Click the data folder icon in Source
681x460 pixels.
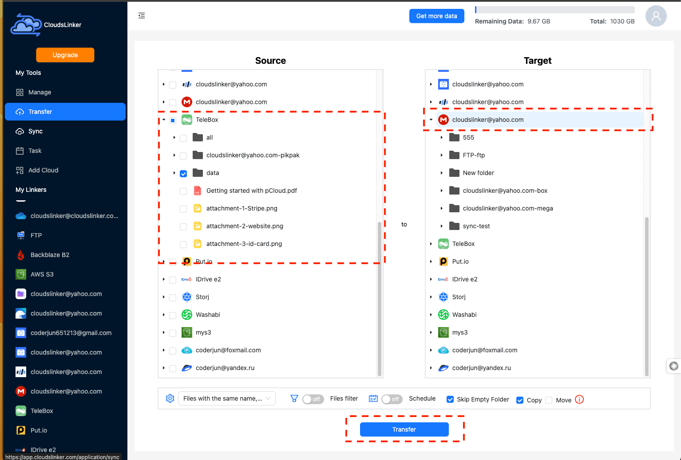(x=198, y=173)
